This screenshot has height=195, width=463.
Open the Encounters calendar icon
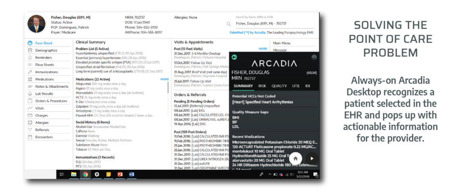click(x=29, y=137)
